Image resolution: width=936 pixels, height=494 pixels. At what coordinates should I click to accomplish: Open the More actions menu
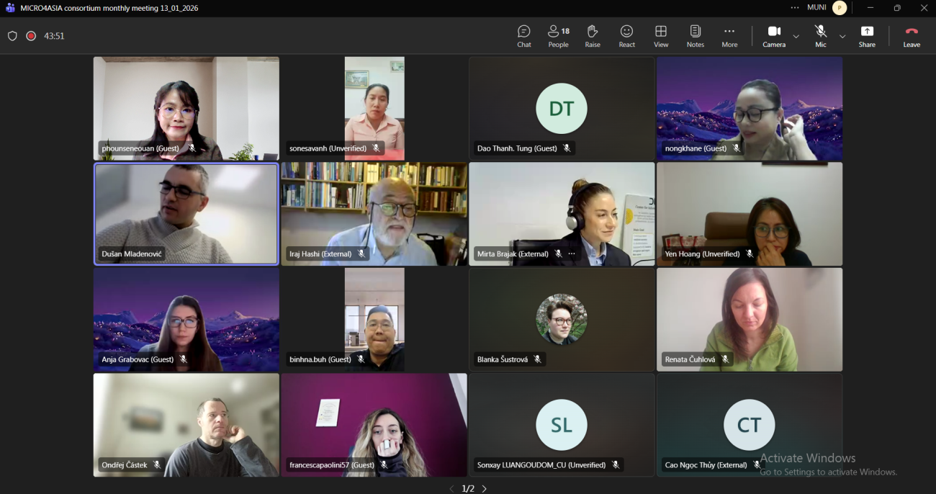point(729,36)
